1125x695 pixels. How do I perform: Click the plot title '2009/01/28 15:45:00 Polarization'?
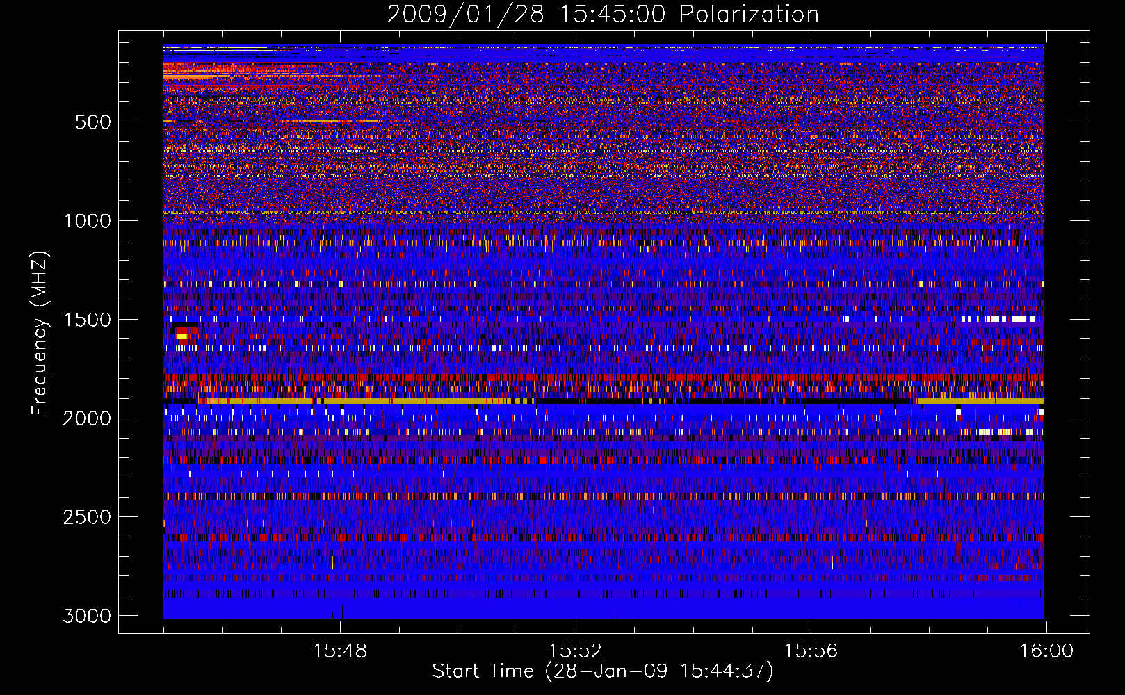pos(603,15)
